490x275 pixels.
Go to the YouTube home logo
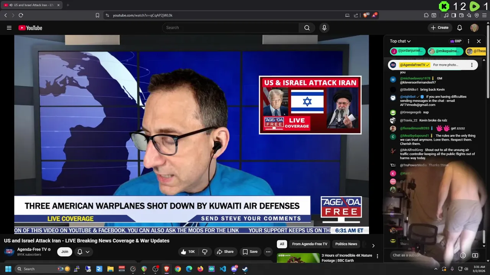click(x=30, y=27)
